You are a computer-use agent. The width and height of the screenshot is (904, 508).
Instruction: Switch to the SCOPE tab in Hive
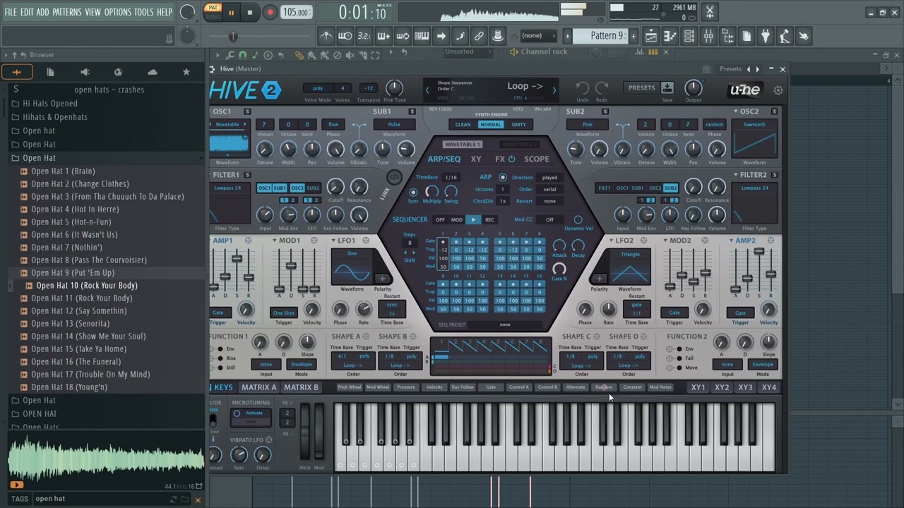coord(537,159)
